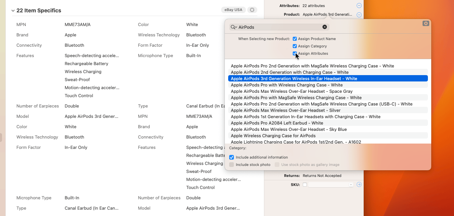This screenshot has width=454, height=216.
Task: Select AirPods Max Over-Ear Headset Sky Blue
Action: (328, 129)
